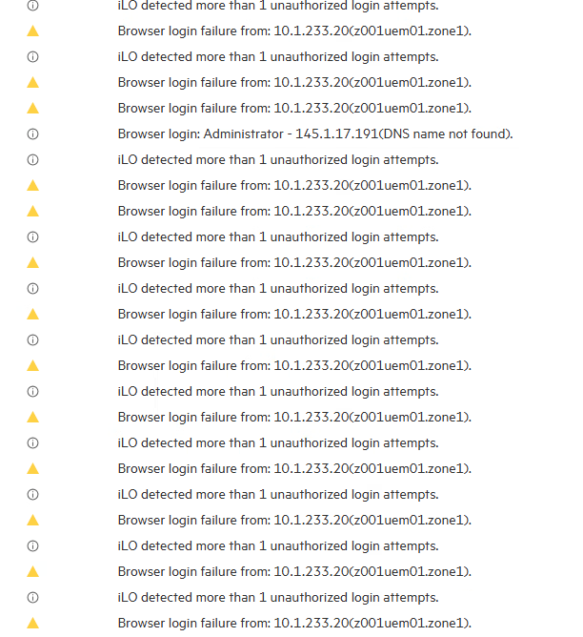Click warning triangle icon of topmost failure row
583x637 pixels.
pyautogui.click(x=32, y=31)
